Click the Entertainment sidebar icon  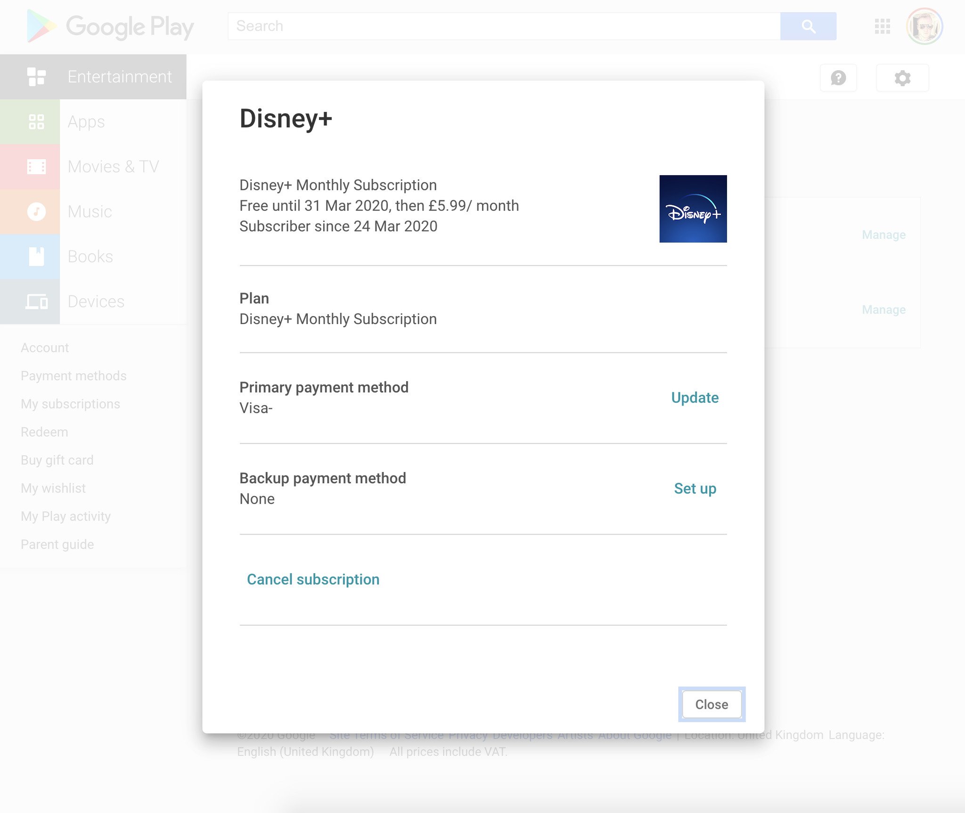(x=36, y=77)
